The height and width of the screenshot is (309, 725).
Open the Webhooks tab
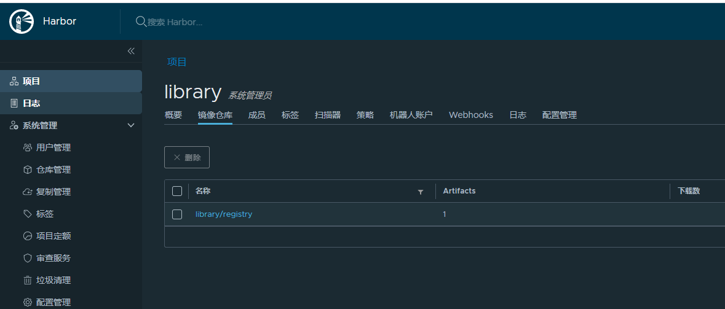pos(470,115)
